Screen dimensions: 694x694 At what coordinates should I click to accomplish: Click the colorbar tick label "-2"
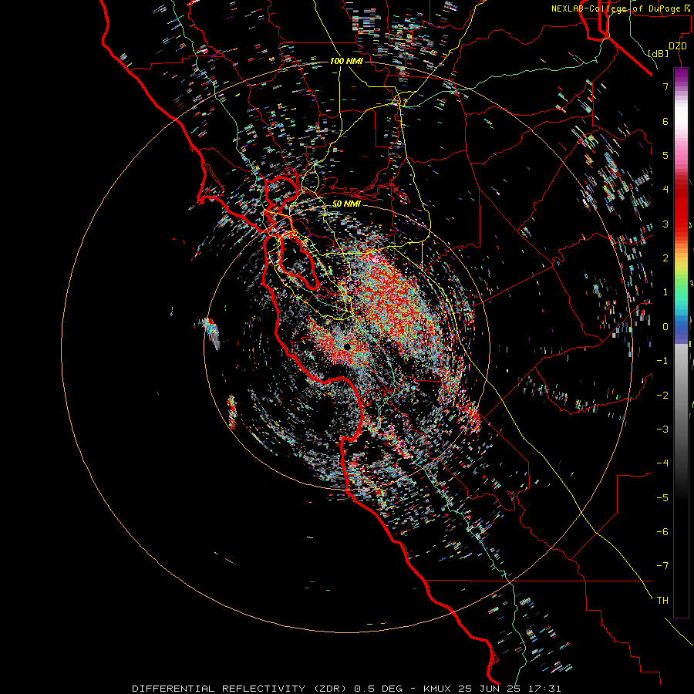(x=662, y=395)
